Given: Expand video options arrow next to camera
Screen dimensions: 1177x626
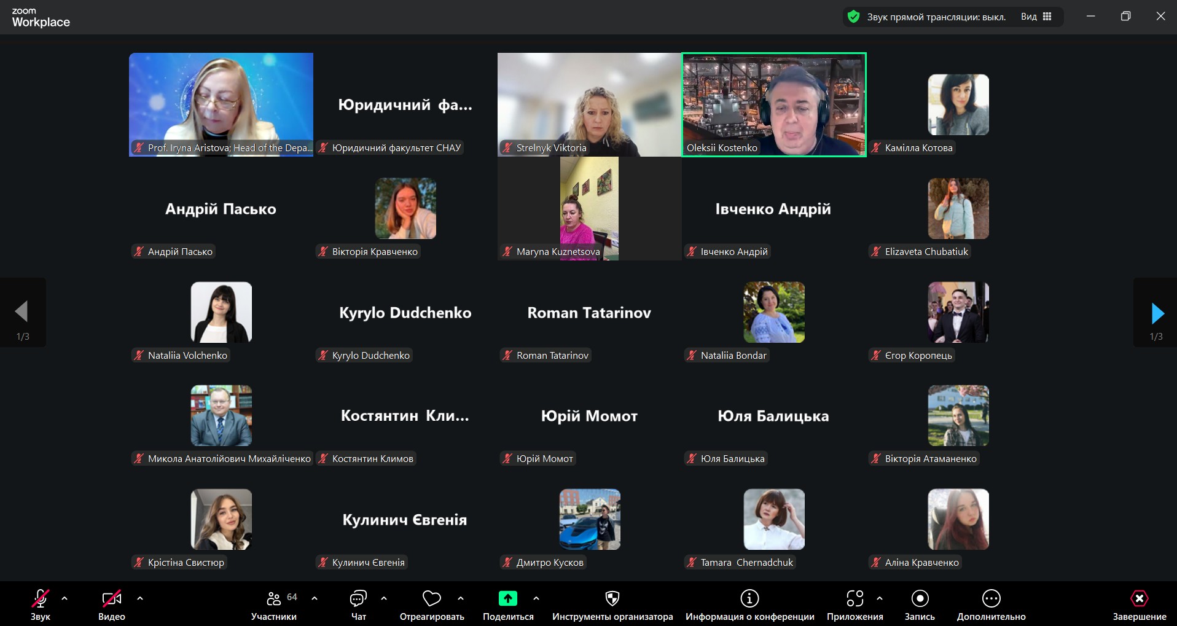Looking at the screenshot, I should pos(140,598).
